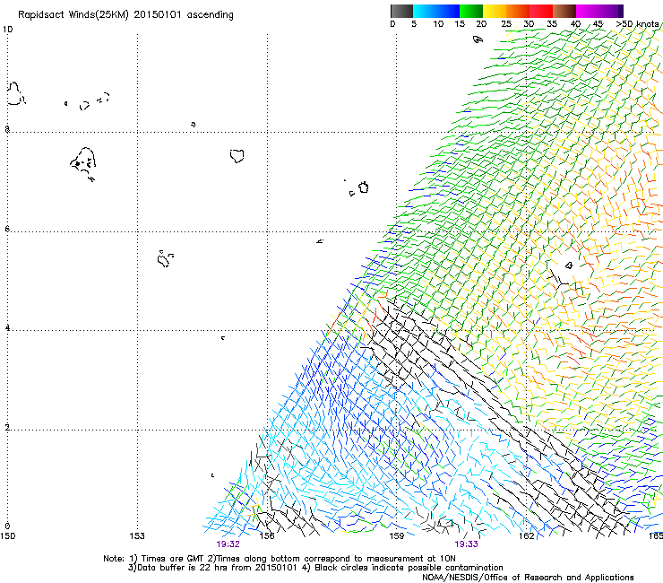Click the green 15-20 knots legend segment
Image resolution: width=663 pixels, height=583 pixels.
(471, 11)
